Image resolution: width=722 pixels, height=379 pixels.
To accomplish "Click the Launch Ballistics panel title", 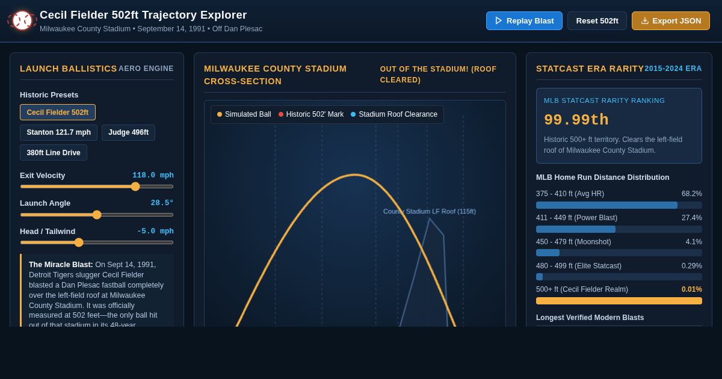I will pyautogui.click(x=69, y=69).
